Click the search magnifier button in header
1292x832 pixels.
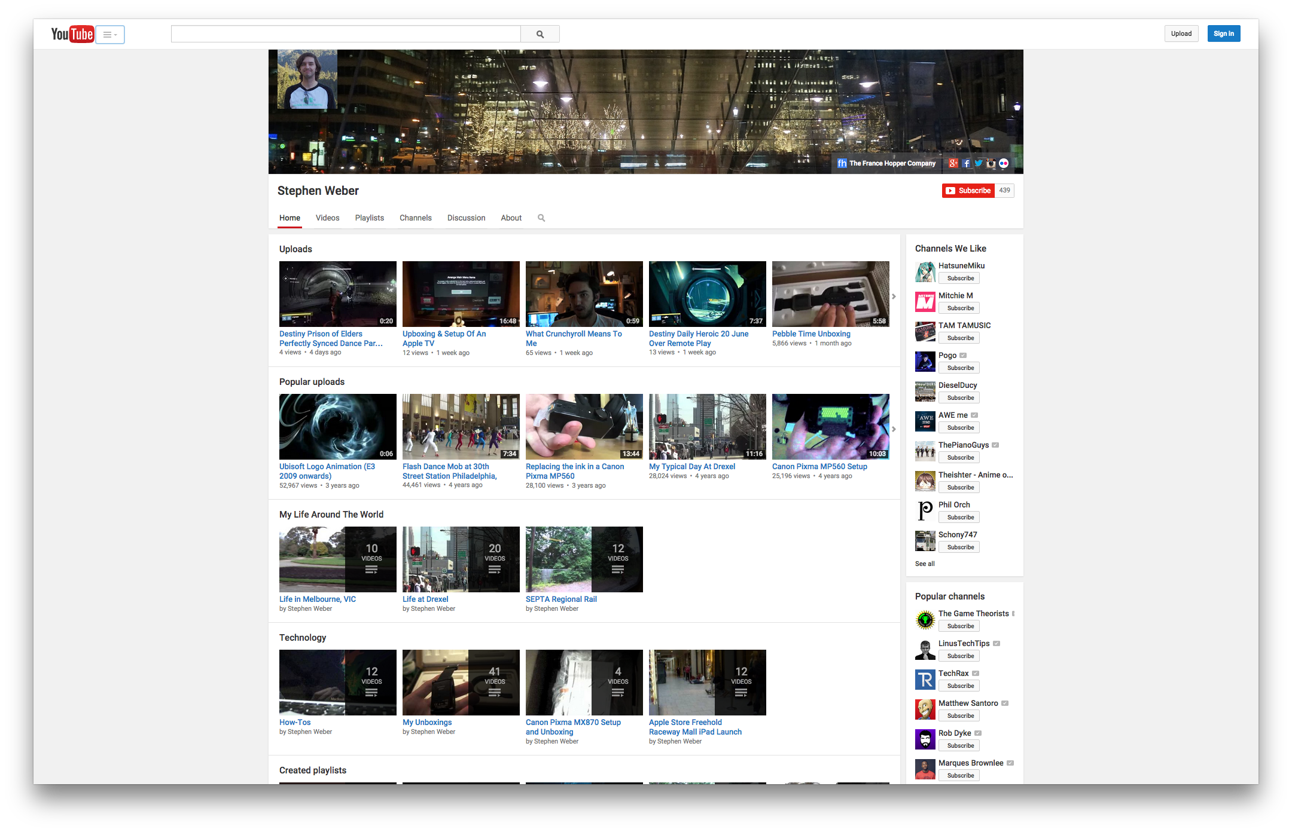click(540, 34)
